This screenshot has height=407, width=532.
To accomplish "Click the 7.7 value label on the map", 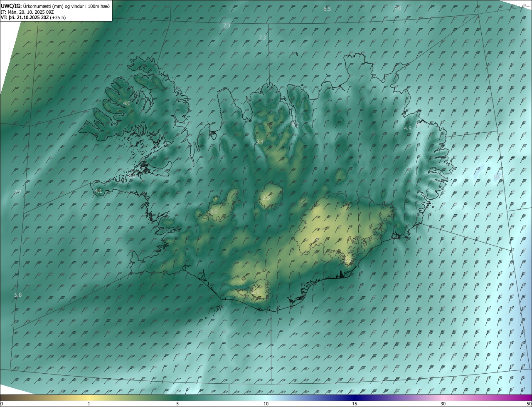I will tap(17, 192).
